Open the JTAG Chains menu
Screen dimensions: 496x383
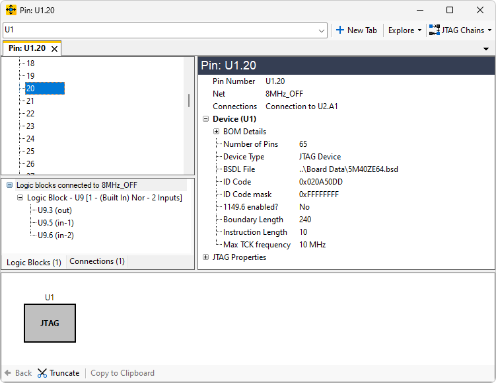click(x=460, y=30)
